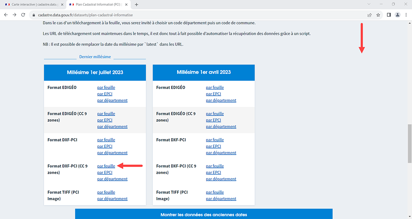
Task: Open a new tab with plus icon
Action: click(x=136, y=5)
